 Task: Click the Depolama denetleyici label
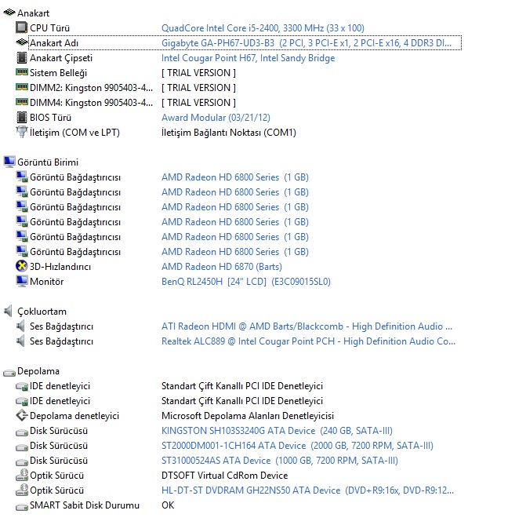tap(74, 416)
